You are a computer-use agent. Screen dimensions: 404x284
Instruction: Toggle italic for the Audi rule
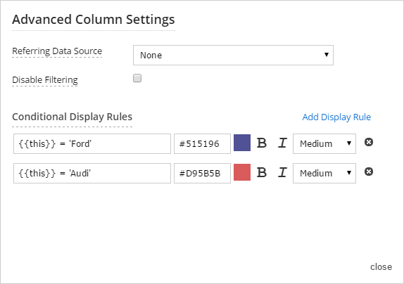(282, 172)
